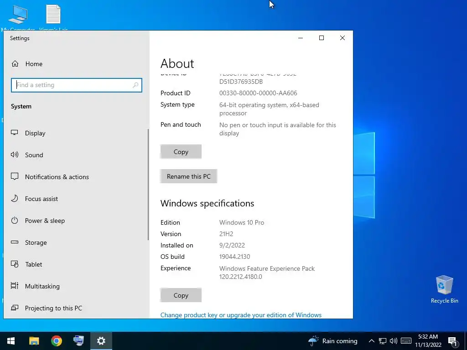467x350 pixels.
Task: Click the Tablet icon in the sidebar
Action: pyautogui.click(x=15, y=264)
